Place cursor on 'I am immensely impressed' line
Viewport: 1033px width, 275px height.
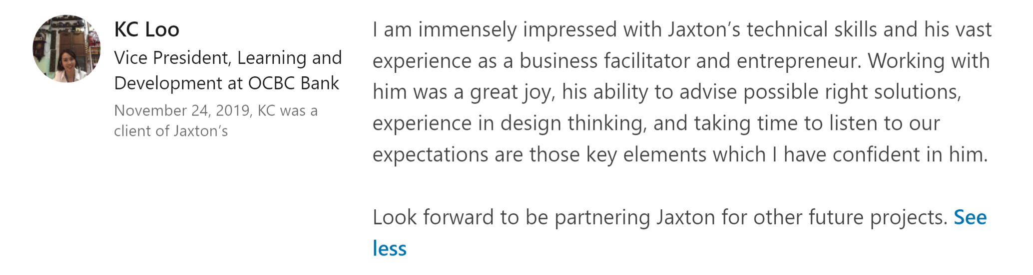[682, 30]
